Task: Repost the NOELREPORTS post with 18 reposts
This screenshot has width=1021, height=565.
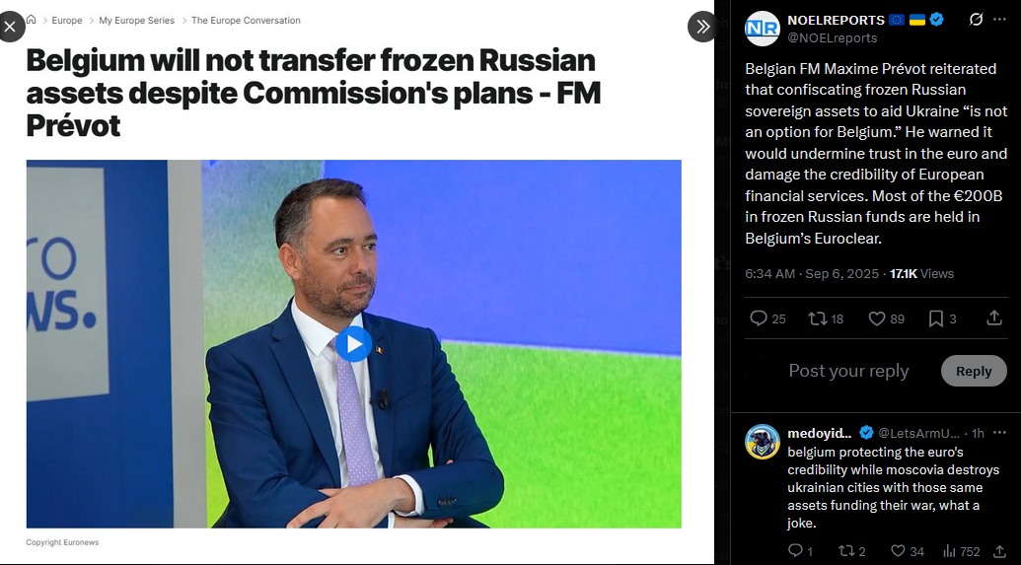Action: (826, 318)
